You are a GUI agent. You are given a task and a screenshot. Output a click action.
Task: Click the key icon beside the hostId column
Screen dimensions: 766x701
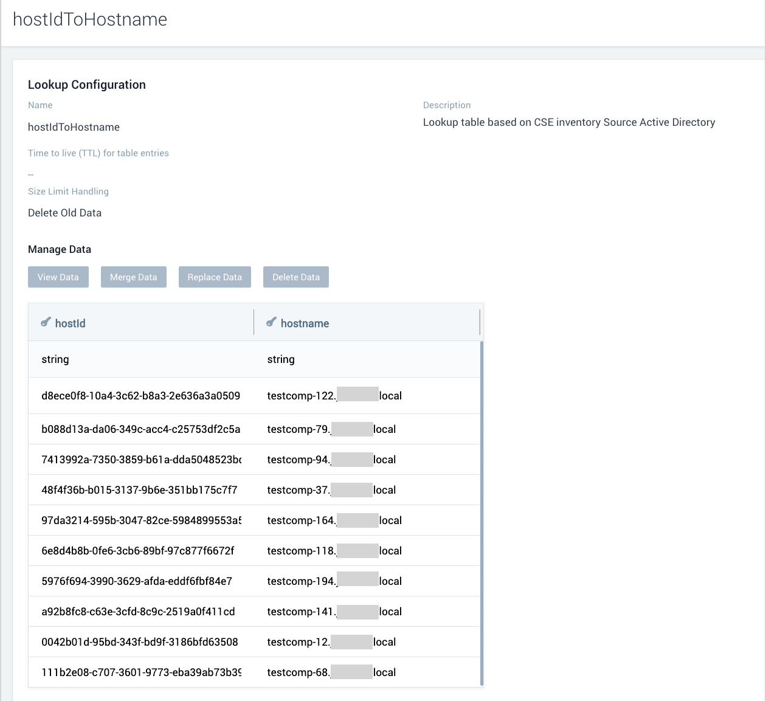pyautogui.click(x=46, y=322)
